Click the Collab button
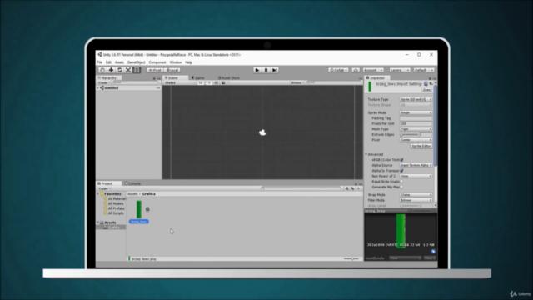Viewport: 533px width, 300px height. pyautogui.click(x=338, y=70)
